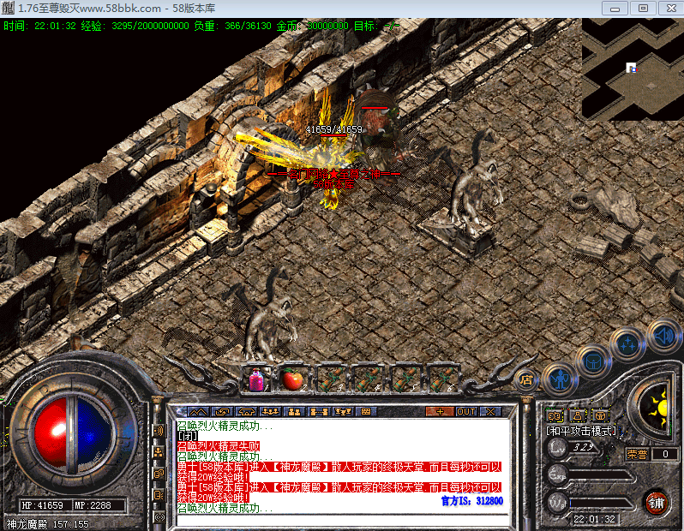
Task: Click the ranking trophies icon in chat toolbar
Action: [343, 412]
